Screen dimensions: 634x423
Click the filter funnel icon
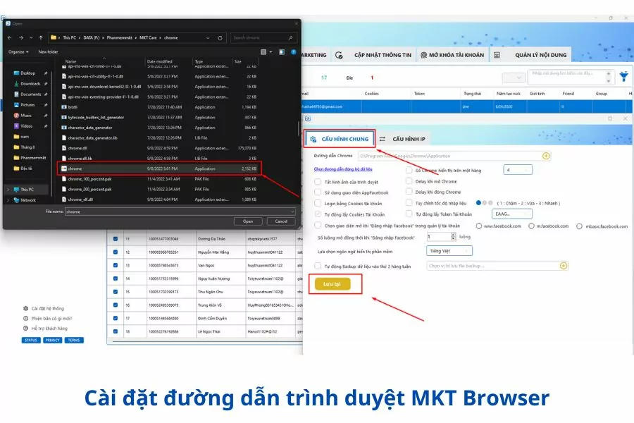tap(624, 76)
